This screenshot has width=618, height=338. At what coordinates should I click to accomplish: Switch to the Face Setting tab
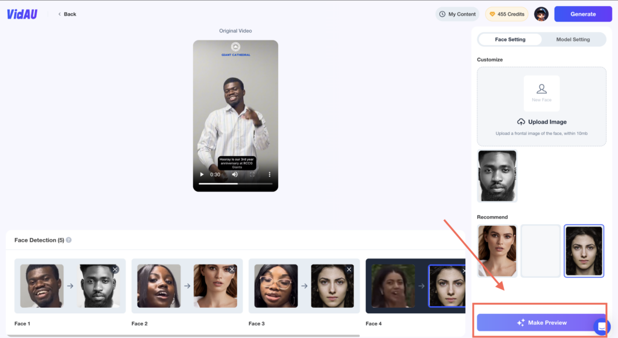click(510, 39)
